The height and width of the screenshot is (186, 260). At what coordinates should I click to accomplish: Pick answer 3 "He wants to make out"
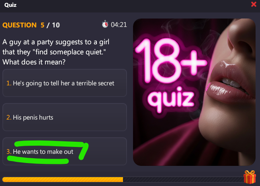coord(65,151)
